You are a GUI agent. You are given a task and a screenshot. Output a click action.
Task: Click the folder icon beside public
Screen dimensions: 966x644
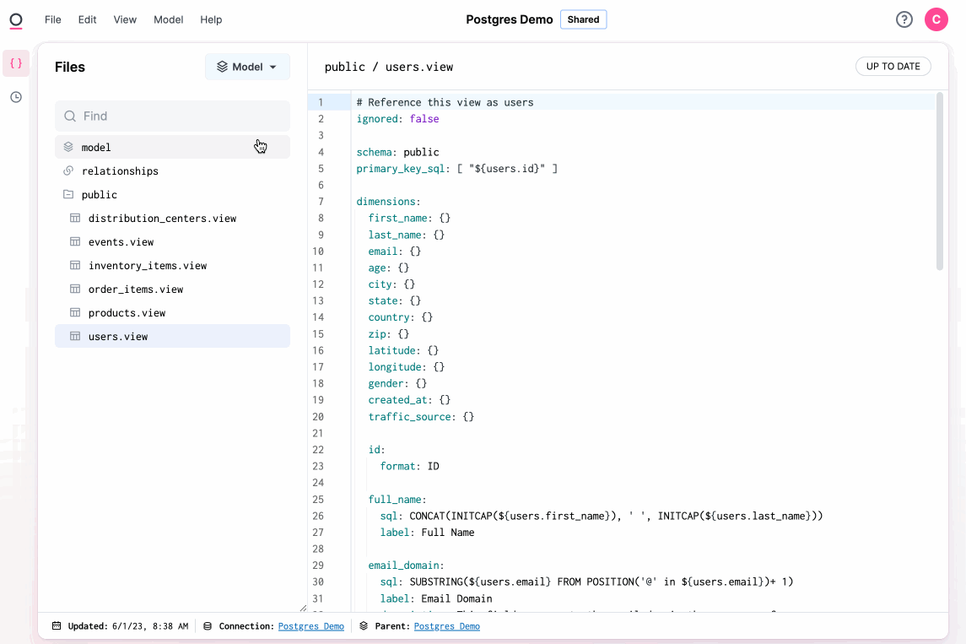[68, 194]
